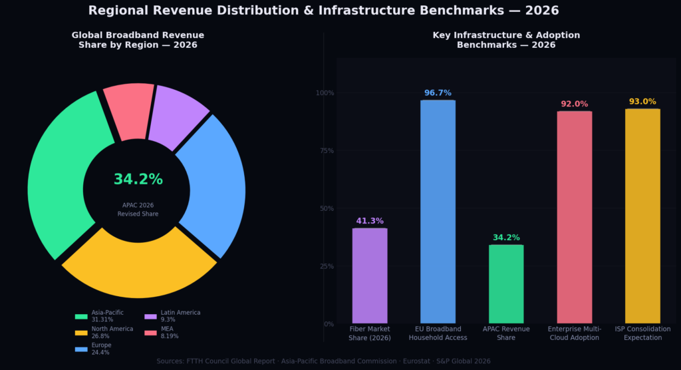Click the Enterprise Multi-Cloud Adoption axis label
The width and height of the screenshot is (681, 370).
tap(574, 333)
